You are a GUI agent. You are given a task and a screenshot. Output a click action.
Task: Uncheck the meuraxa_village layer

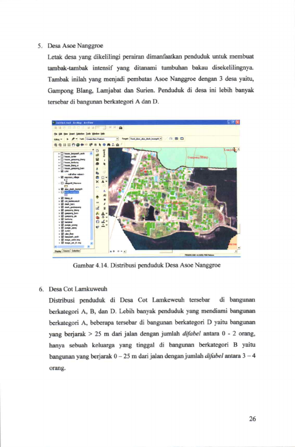point(62,177)
